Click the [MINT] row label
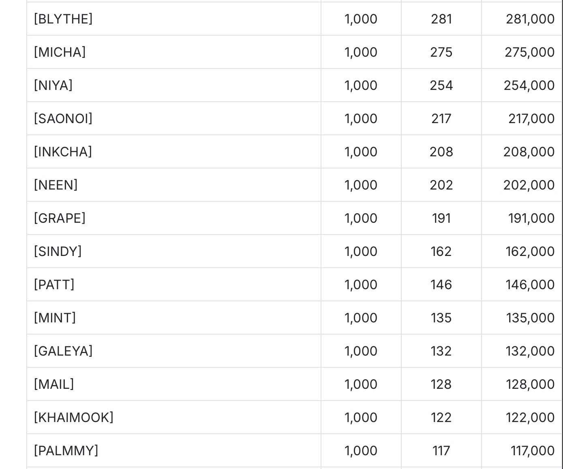This screenshot has height=469, width=563. [55, 318]
